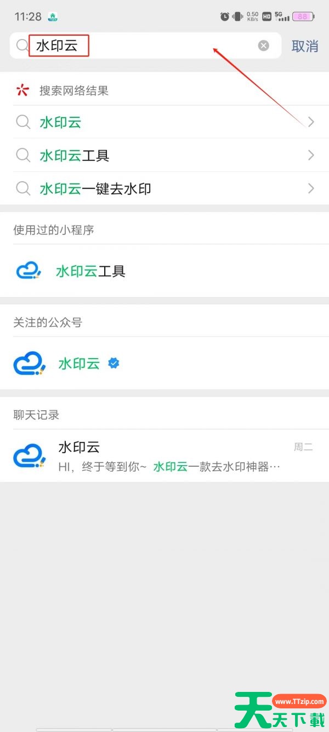Open the 水印云 official account entry
The image size is (329, 732).
78,363
